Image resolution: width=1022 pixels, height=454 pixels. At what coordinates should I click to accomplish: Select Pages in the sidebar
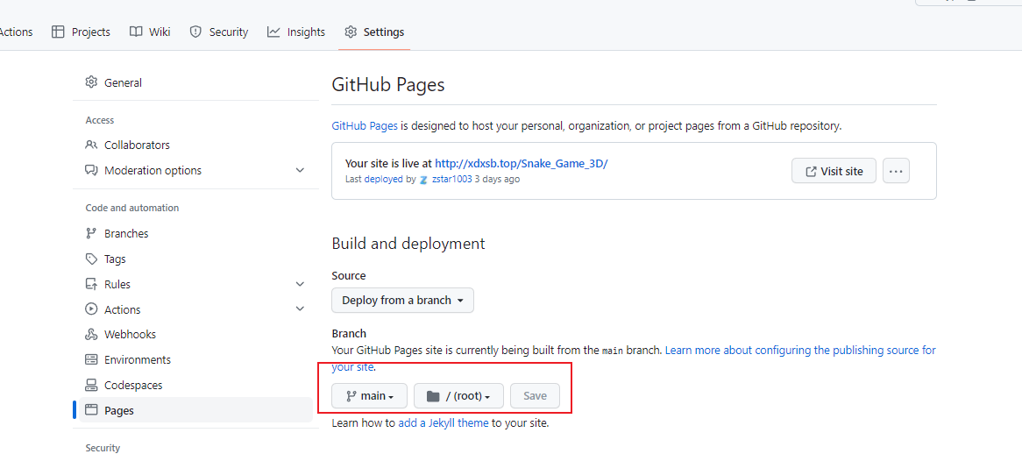click(195, 410)
